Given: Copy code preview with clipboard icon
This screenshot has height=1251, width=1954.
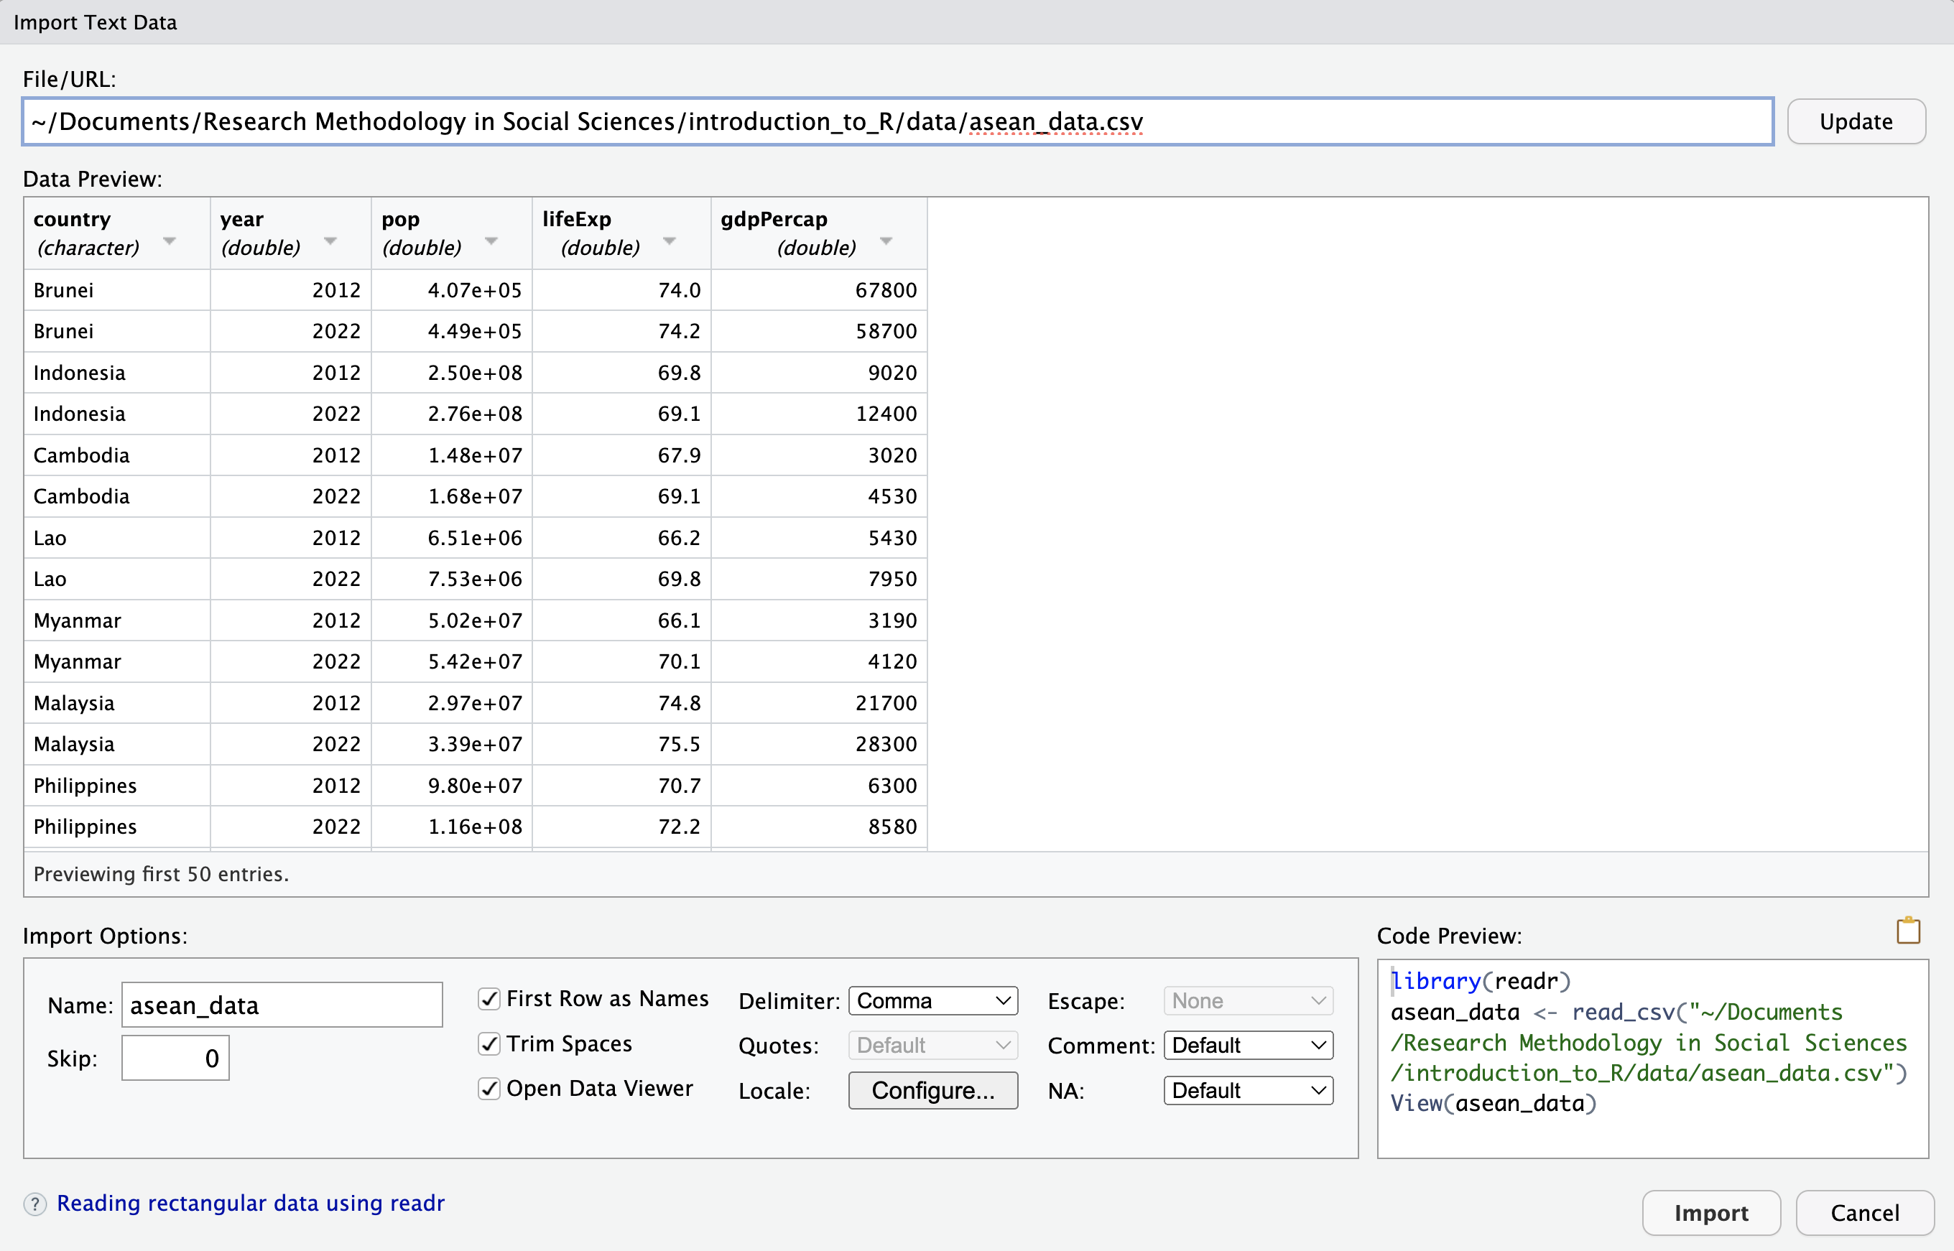Looking at the screenshot, I should point(1908,931).
